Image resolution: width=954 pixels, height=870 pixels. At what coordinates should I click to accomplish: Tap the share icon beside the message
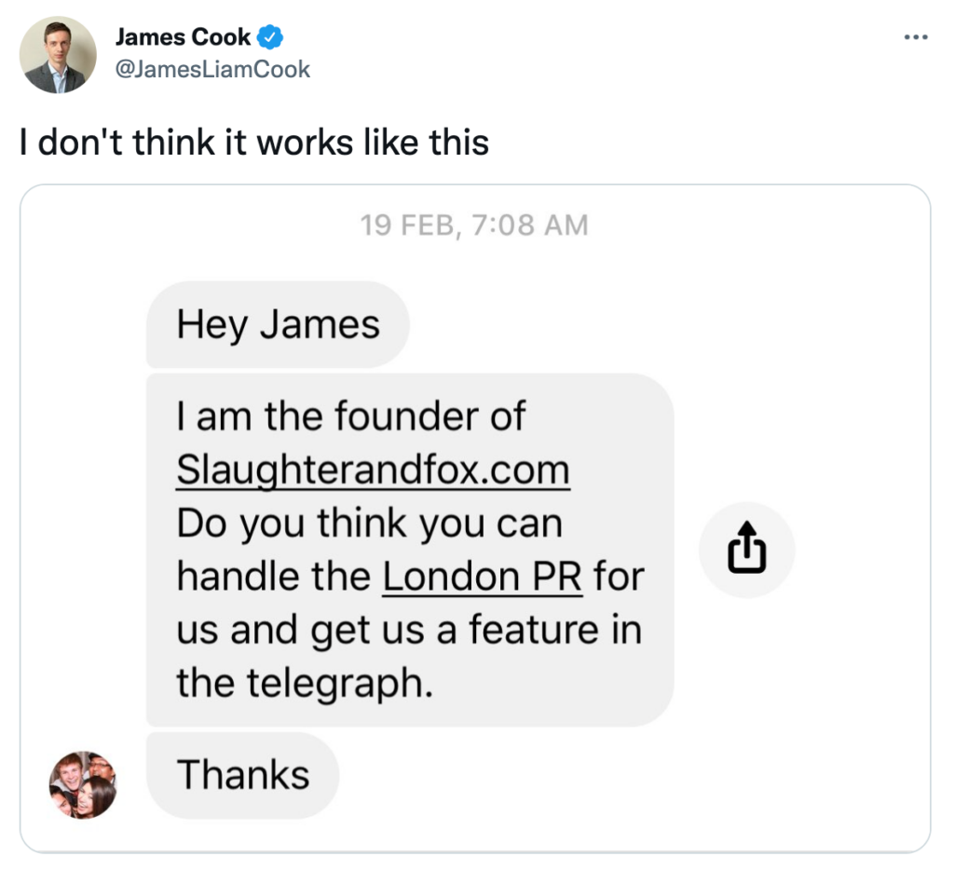(x=746, y=551)
